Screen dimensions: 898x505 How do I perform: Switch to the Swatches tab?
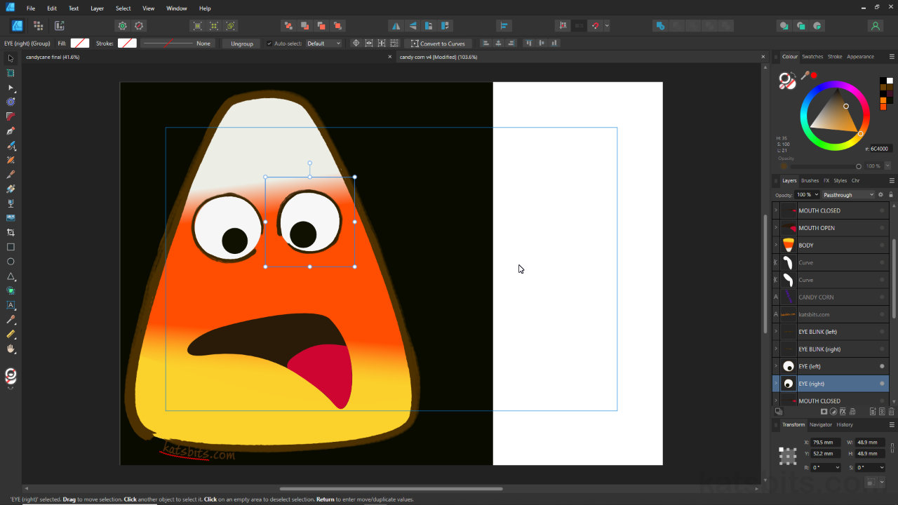click(812, 57)
